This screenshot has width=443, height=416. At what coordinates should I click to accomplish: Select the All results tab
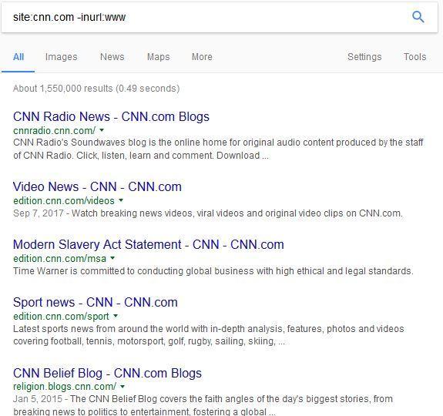(18, 57)
